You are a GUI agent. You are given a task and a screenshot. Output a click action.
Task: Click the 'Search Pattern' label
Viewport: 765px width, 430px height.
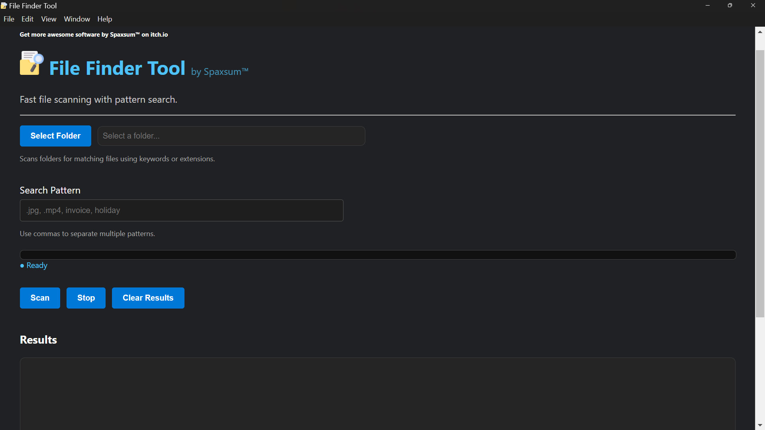pos(50,190)
